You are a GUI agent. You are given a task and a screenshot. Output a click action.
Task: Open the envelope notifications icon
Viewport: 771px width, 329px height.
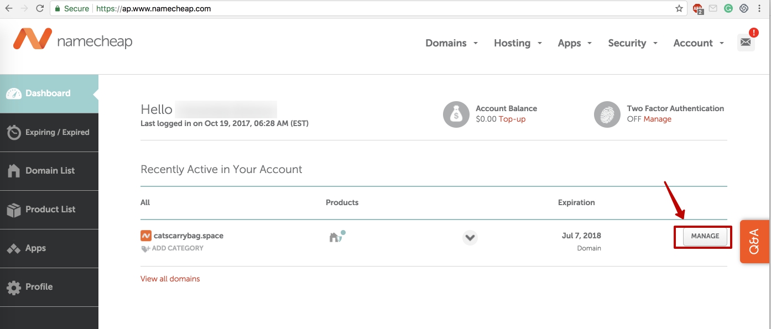(x=746, y=42)
